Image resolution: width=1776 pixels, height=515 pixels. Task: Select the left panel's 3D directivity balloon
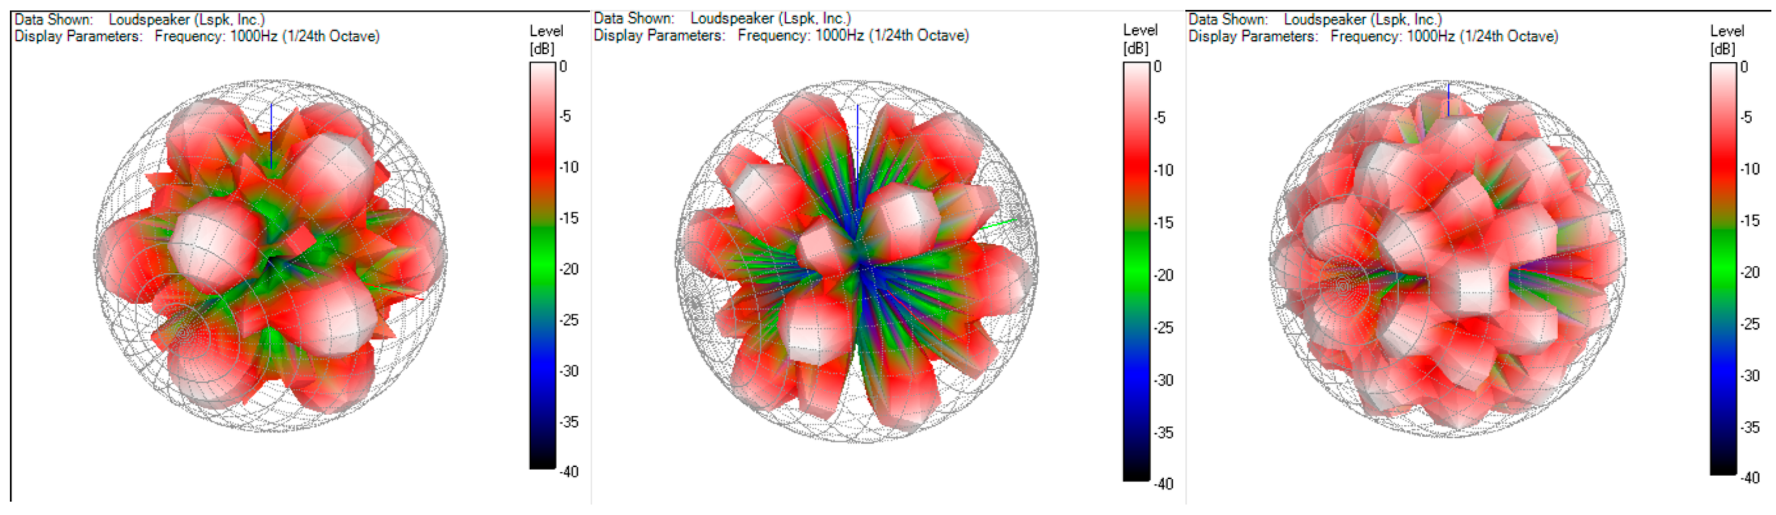(270, 256)
